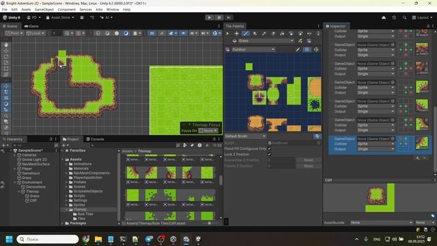437x246 pixels.
Task: Open the Pivot handle position dropdown
Action: pyautogui.click(x=14, y=33)
